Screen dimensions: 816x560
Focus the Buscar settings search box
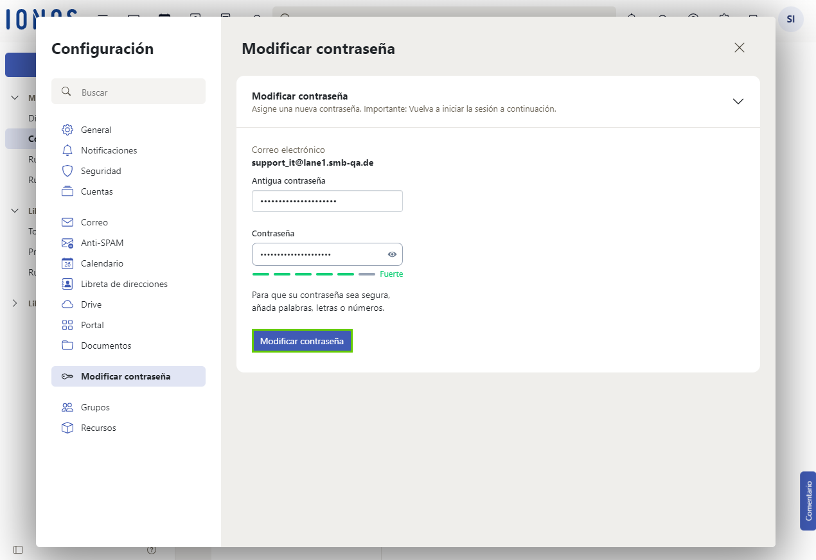click(129, 92)
